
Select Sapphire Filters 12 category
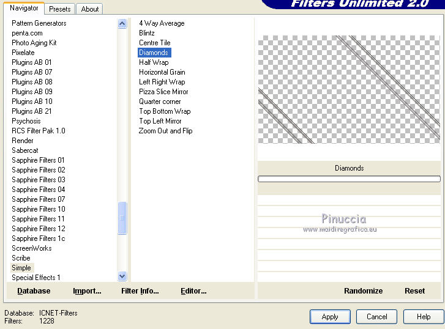point(39,229)
